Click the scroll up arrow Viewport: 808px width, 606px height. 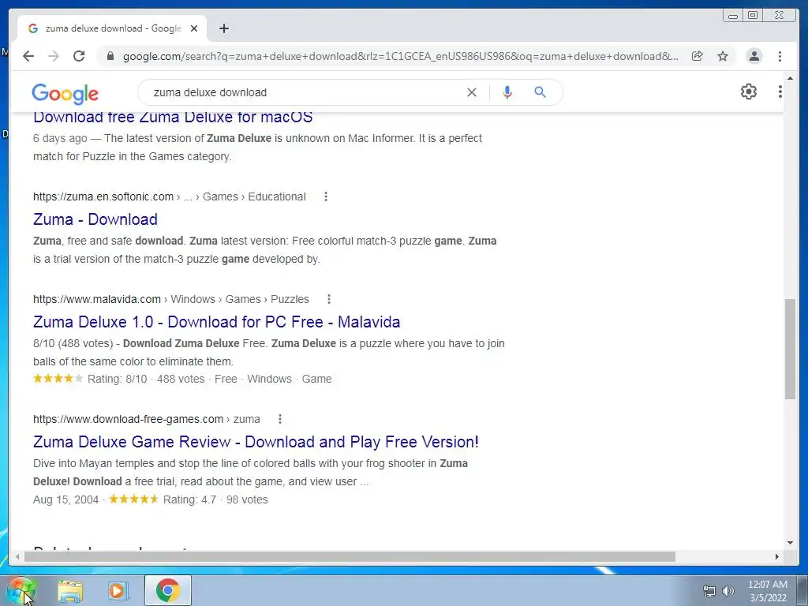tap(790, 78)
